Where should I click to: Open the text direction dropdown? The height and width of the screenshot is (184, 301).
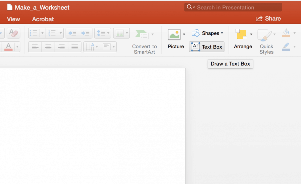tap(92, 47)
